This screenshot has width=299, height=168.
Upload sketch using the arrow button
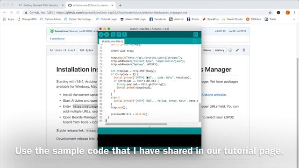coord(107,35)
